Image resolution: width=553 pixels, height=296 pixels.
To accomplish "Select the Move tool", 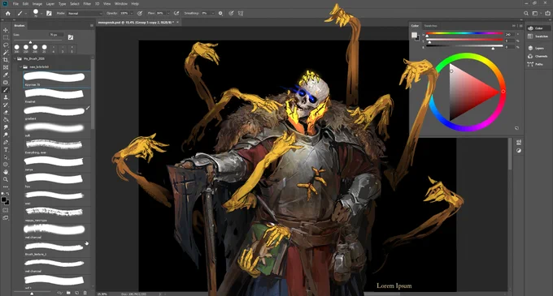I will 6,30.
